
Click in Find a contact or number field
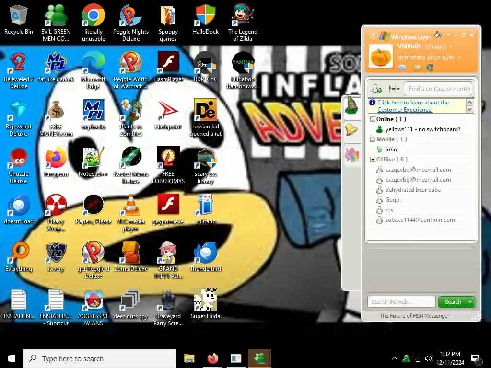pos(438,89)
